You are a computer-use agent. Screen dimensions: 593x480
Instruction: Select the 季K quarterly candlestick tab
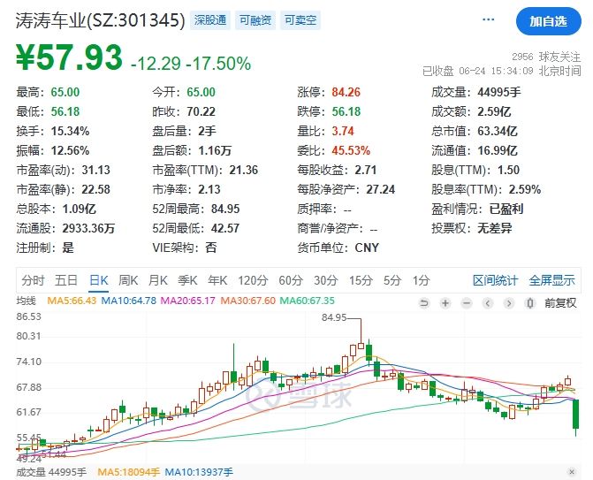tap(187, 280)
